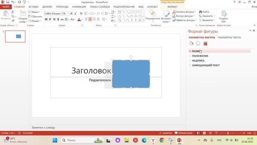The image size is (257, 145).
Task: Open the ВСТАВКА ribbon tab
Action: (33, 7)
